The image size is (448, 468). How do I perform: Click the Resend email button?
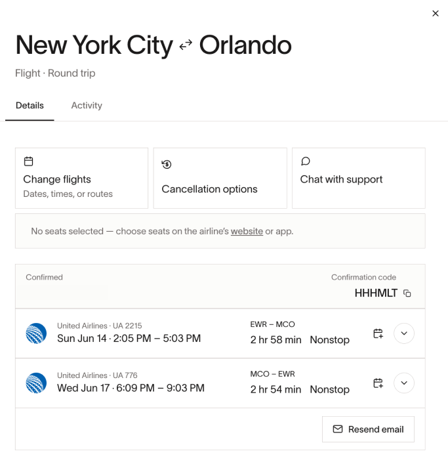[368, 429]
